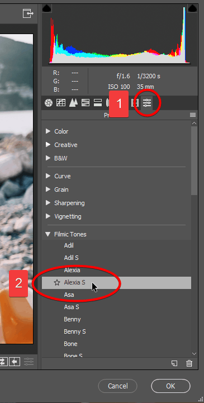
Task: Open the Split Toning panel icon
Action: tap(98, 103)
